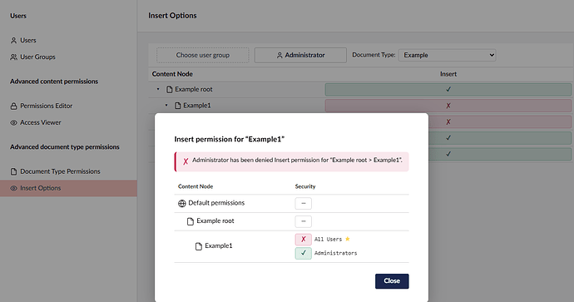The height and width of the screenshot is (302, 574).
Task: Click the Example1 document icon in the dialog
Action: (199, 246)
